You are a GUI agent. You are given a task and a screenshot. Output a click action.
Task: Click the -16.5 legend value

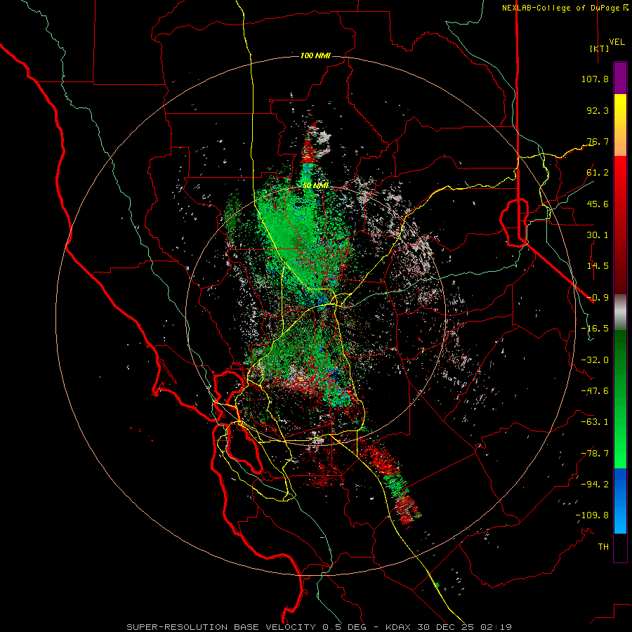(595, 329)
